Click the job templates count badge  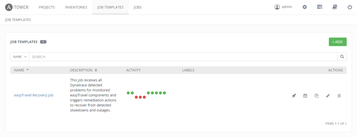pyautogui.click(x=43, y=42)
